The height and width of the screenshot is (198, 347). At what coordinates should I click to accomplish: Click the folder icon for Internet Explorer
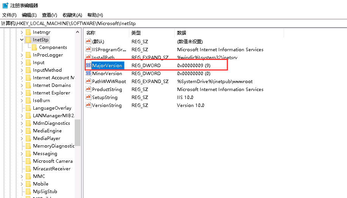pyautogui.click(x=28, y=93)
